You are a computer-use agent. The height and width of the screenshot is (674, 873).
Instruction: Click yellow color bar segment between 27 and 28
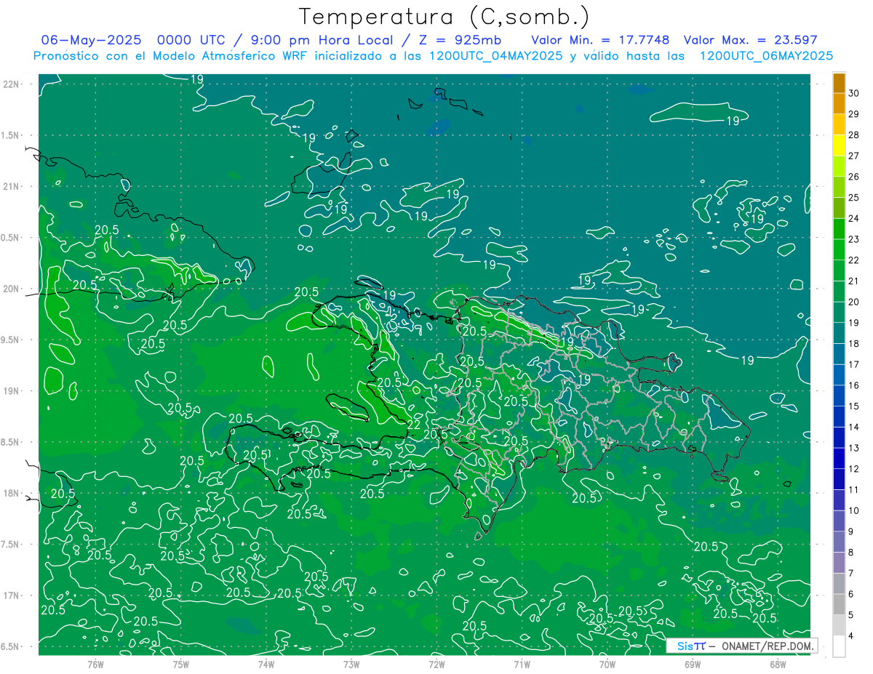839,145
